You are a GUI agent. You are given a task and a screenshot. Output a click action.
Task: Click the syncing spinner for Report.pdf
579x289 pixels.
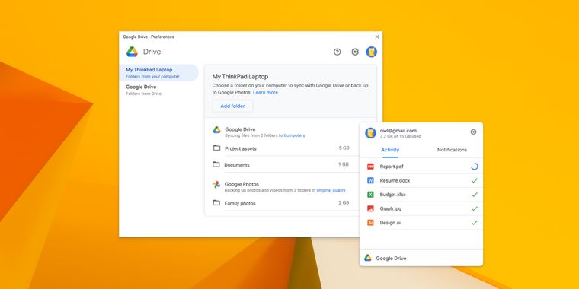point(475,167)
